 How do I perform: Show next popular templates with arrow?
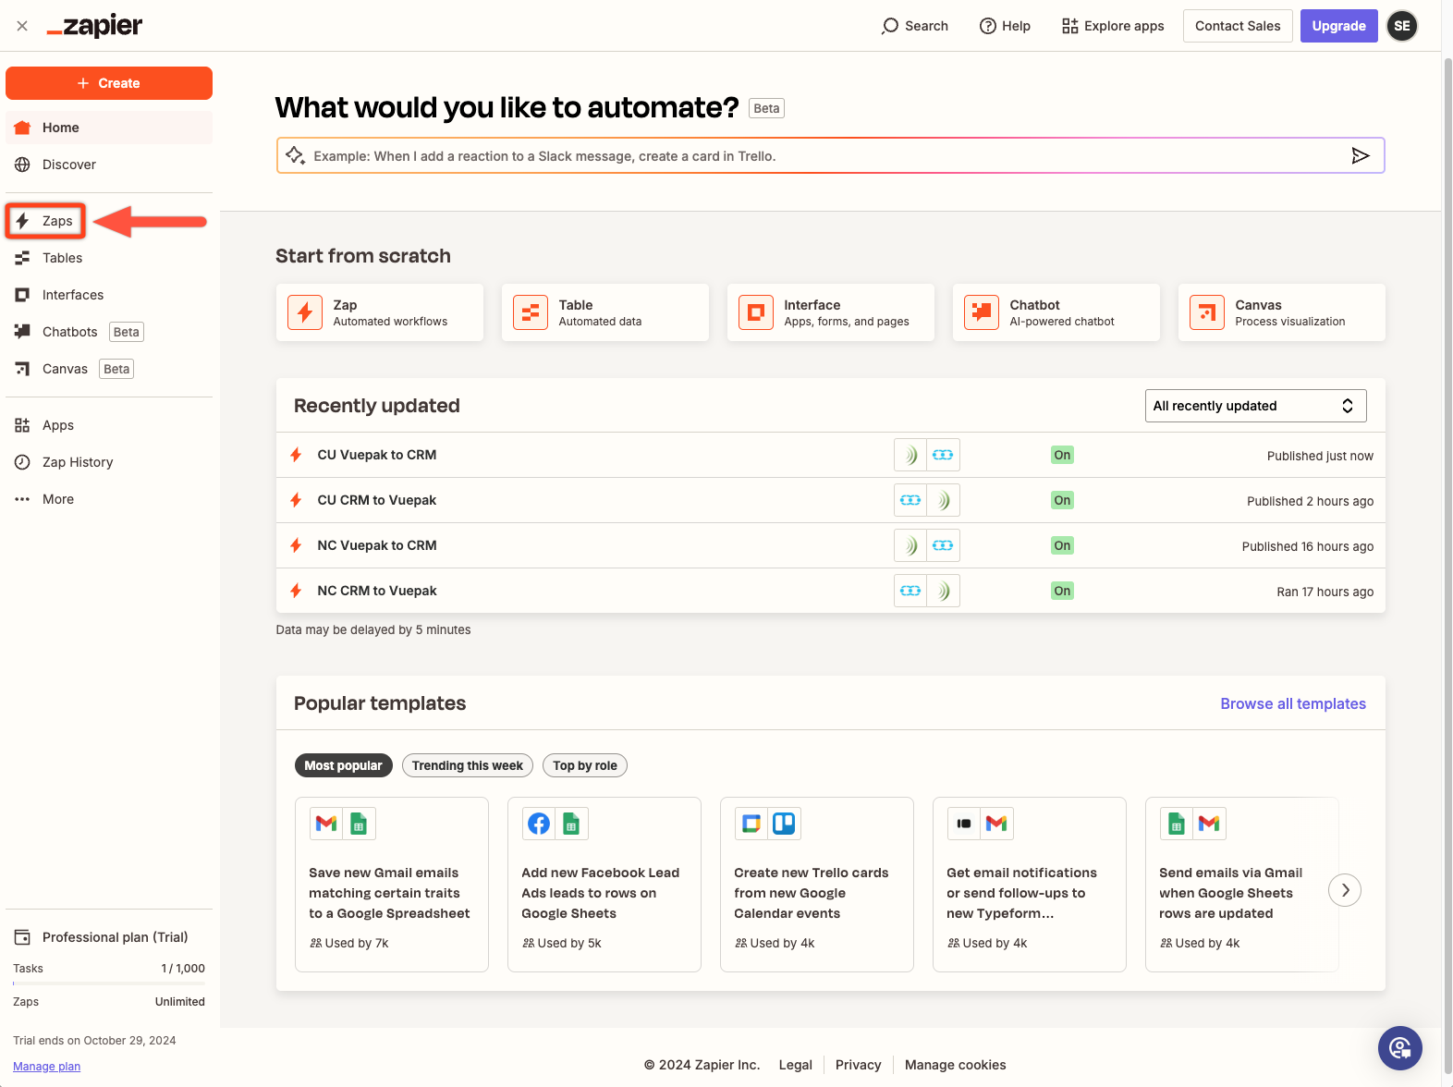pos(1344,890)
